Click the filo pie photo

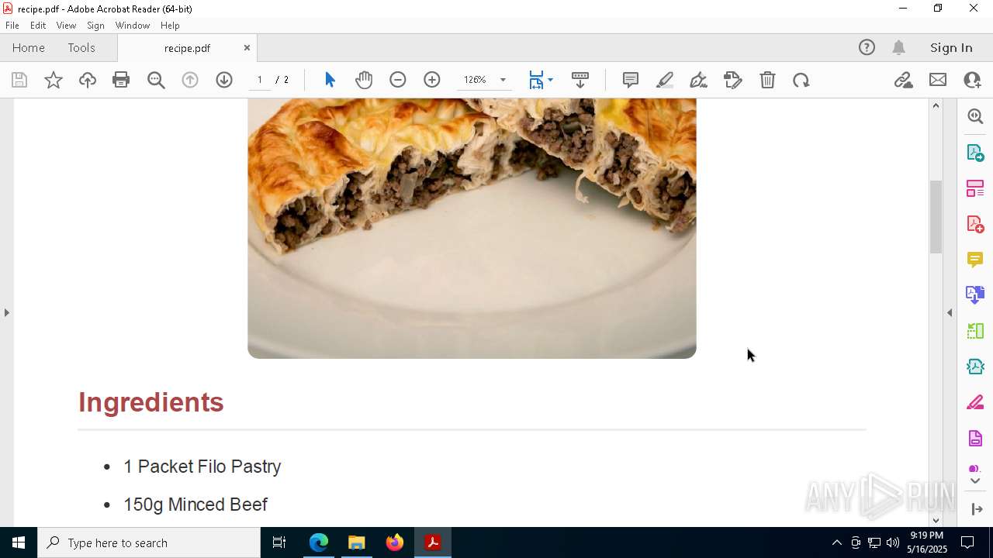tap(472, 228)
